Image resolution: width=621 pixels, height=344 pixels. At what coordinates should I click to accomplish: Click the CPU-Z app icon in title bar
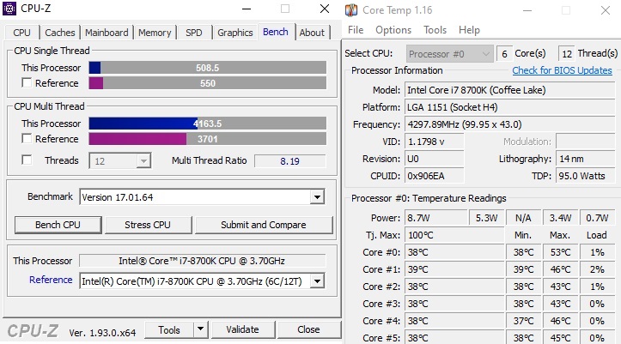[9, 9]
